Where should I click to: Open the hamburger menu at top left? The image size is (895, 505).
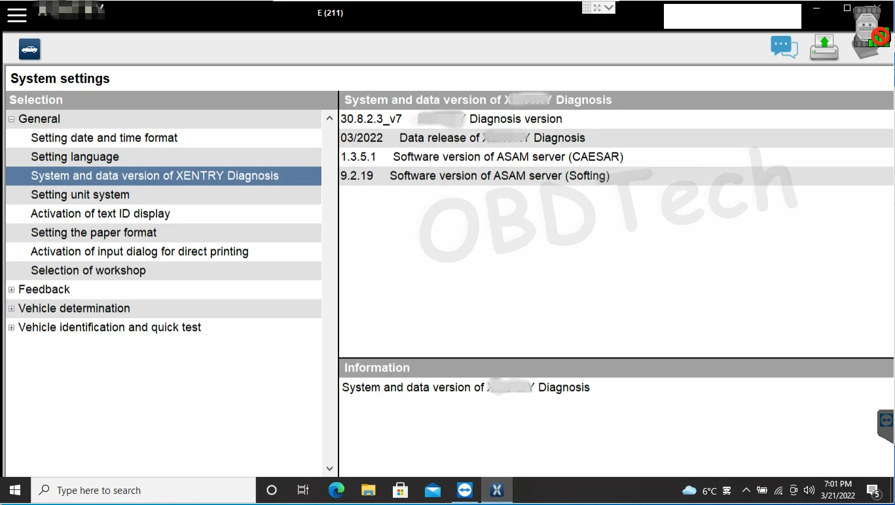17,14
